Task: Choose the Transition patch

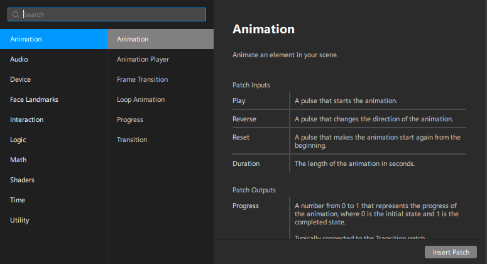Action: 160,140
